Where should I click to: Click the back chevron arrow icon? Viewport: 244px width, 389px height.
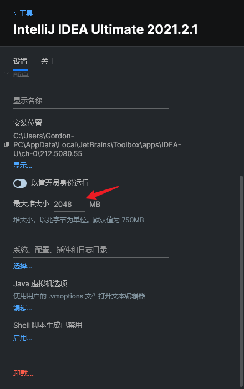coord(15,13)
